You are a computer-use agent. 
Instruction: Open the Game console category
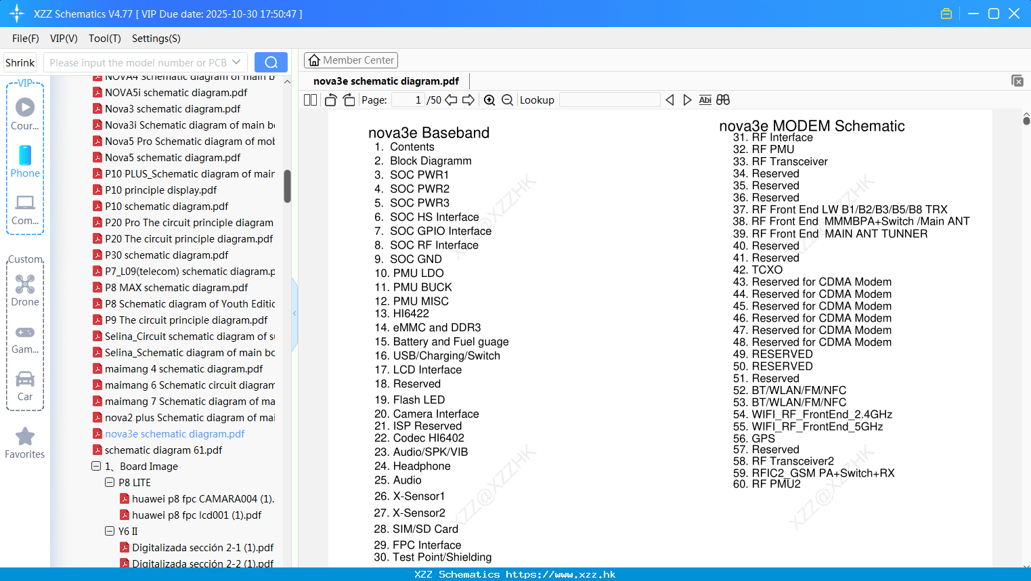(25, 339)
